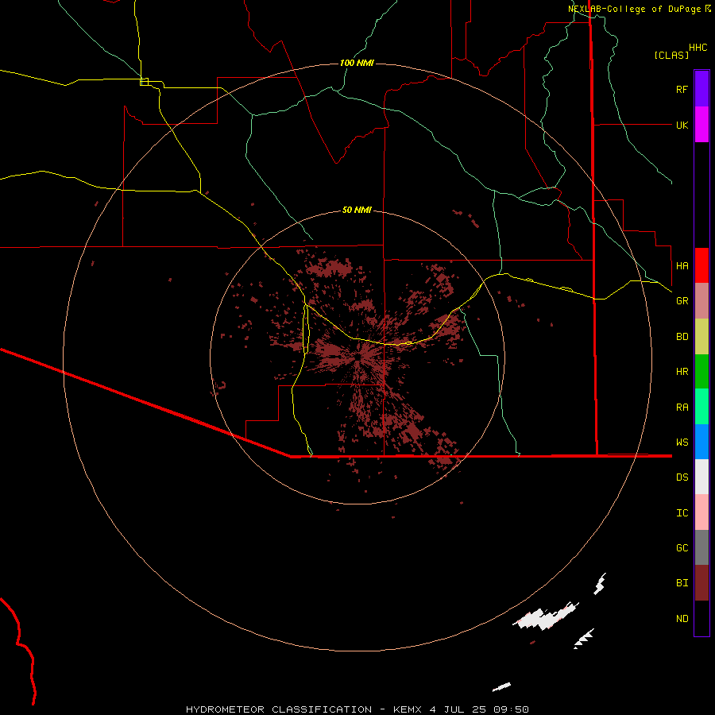The height and width of the screenshot is (715, 715).
Task: Click the KEMX station identifier
Action: [408, 709]
